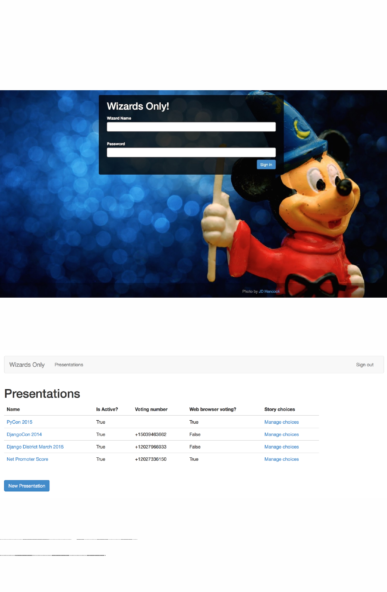Manage choices for DjangoCon 2014
Image resolution: width=387 pixels, height=592 pixels.
tap(282, 434)
